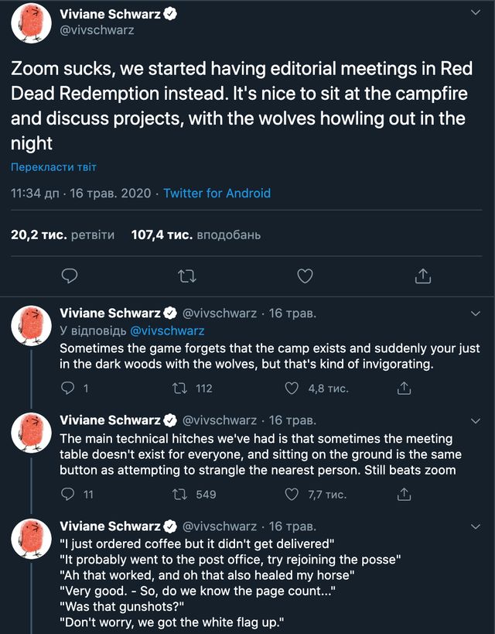Reply to the dark woods wolves tweet
This screenshot has width=495, height=634.
(x=70, y=389)
